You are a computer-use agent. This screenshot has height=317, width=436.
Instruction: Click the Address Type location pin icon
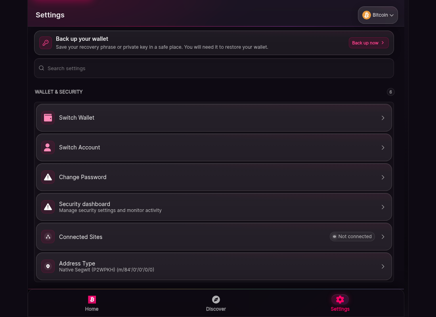(48, 266)
